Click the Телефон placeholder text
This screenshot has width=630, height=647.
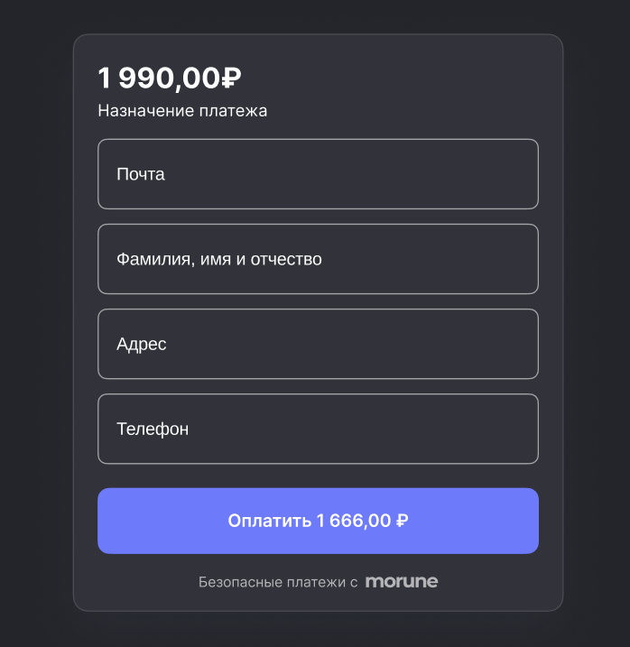pos(153,429)
